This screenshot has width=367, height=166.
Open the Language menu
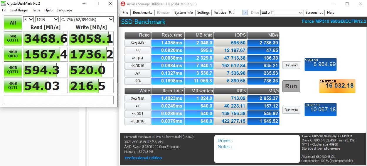tap(64, 10)
